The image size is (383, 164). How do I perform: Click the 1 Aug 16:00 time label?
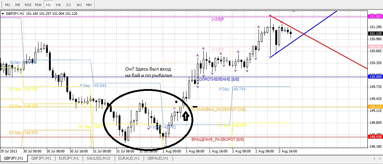coord(218,151)
